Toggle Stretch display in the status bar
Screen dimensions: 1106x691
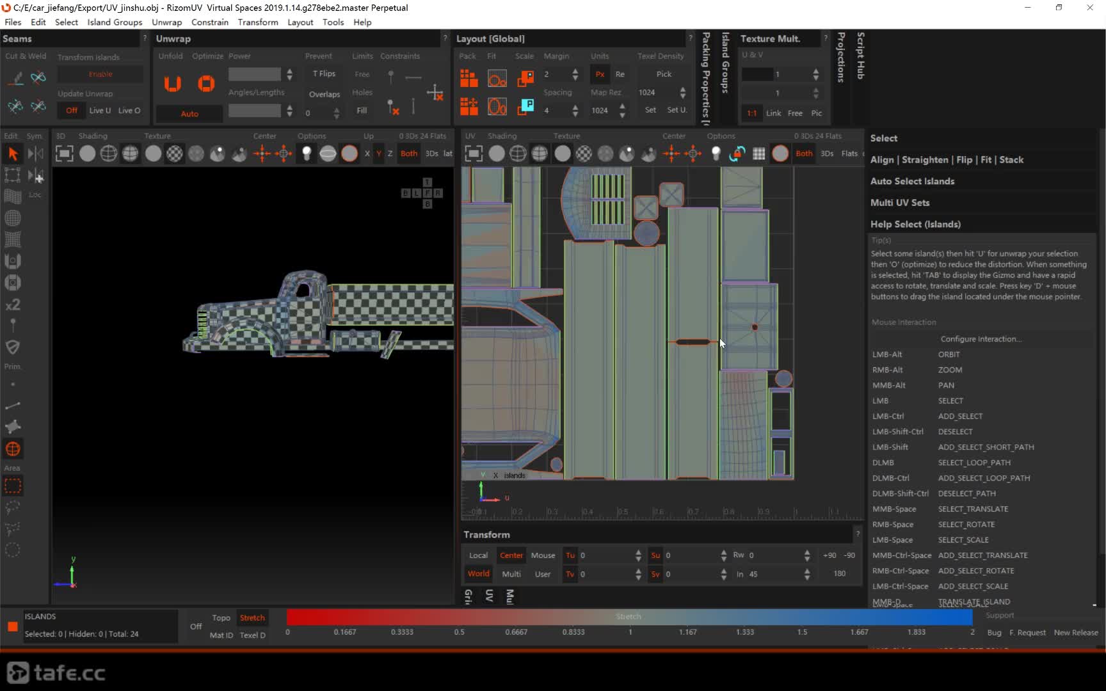click(252, 617)
